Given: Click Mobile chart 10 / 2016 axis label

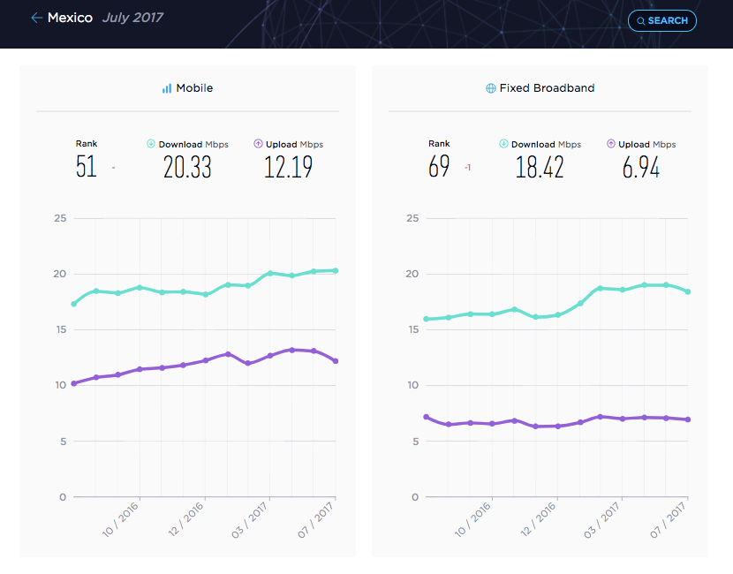Looking at the screenshot, I should (120, 519).
